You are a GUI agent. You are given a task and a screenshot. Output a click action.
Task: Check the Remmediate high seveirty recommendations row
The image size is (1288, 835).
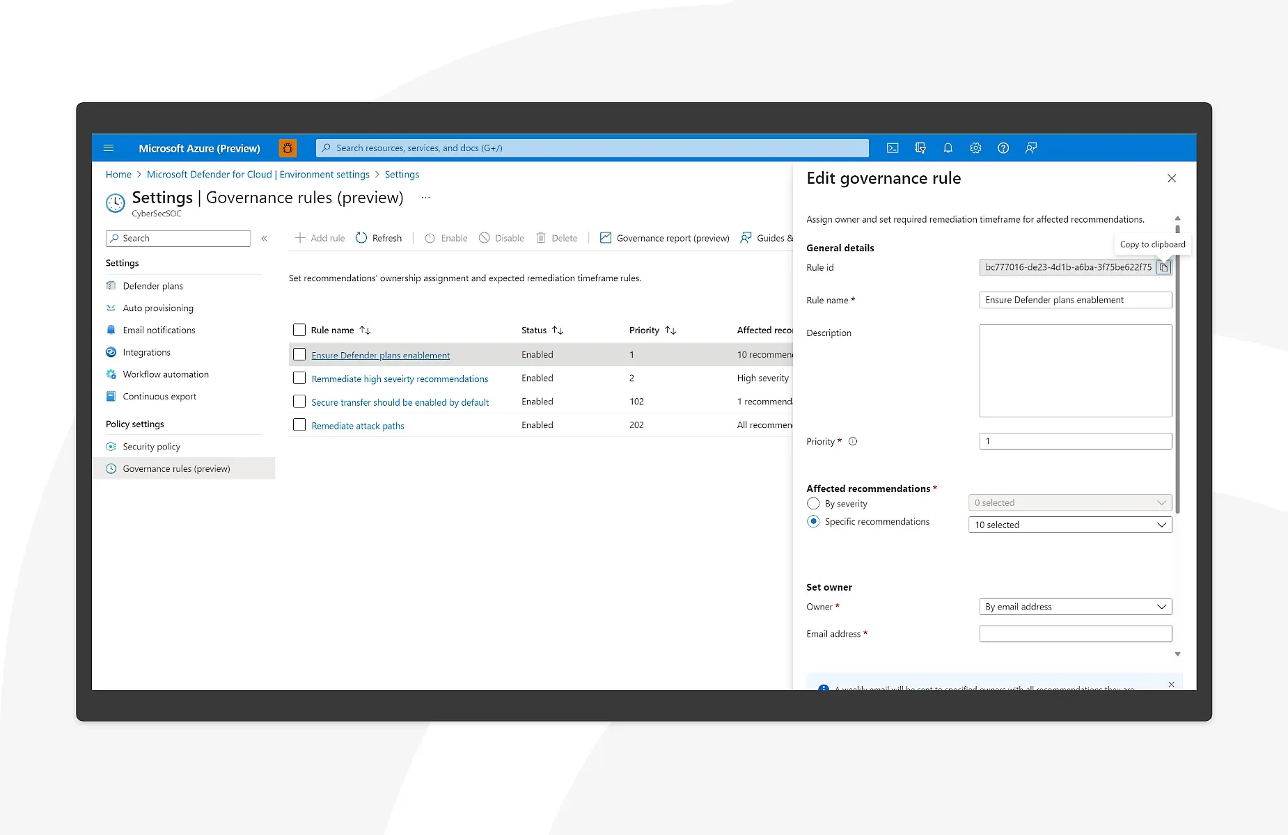(299, 378)
